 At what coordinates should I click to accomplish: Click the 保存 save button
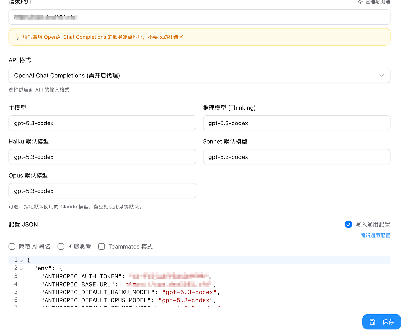click(381, 322)
